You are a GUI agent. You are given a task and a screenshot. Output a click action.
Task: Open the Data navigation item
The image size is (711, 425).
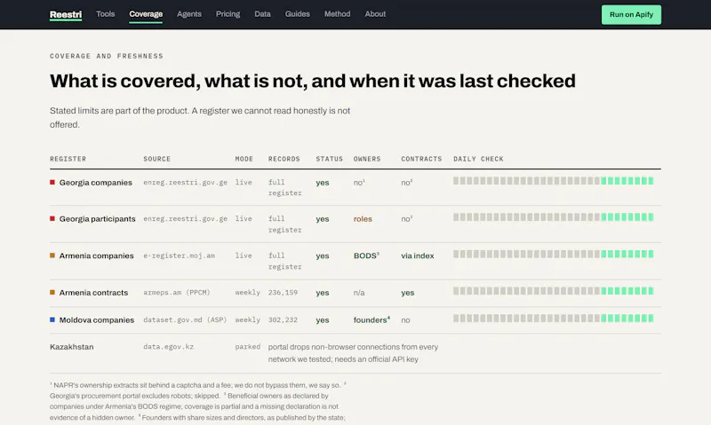(x=262, y=14)
